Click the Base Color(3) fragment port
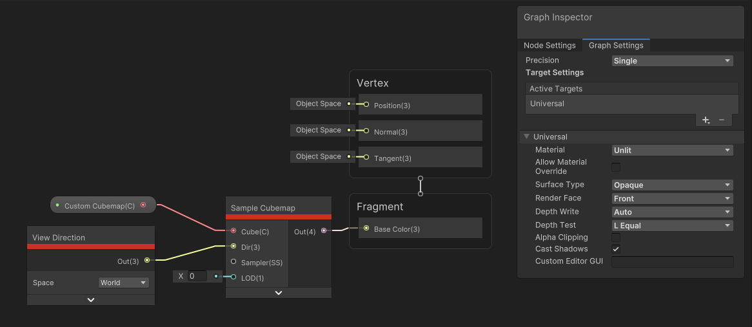The image size is (752, 327). (366, 229)
